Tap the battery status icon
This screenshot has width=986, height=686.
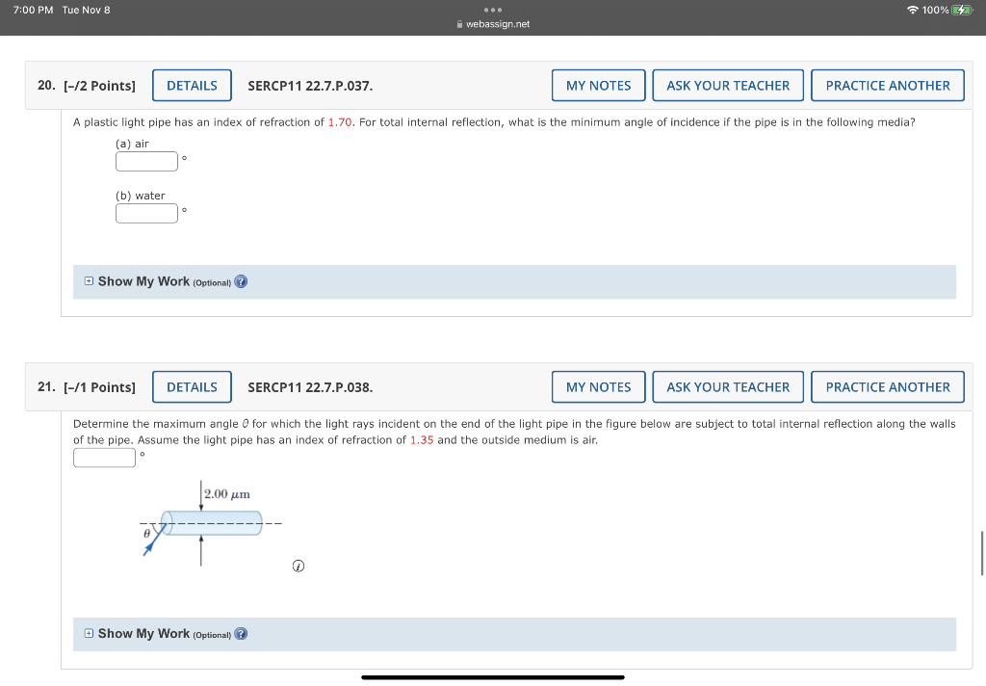[962, 10]
